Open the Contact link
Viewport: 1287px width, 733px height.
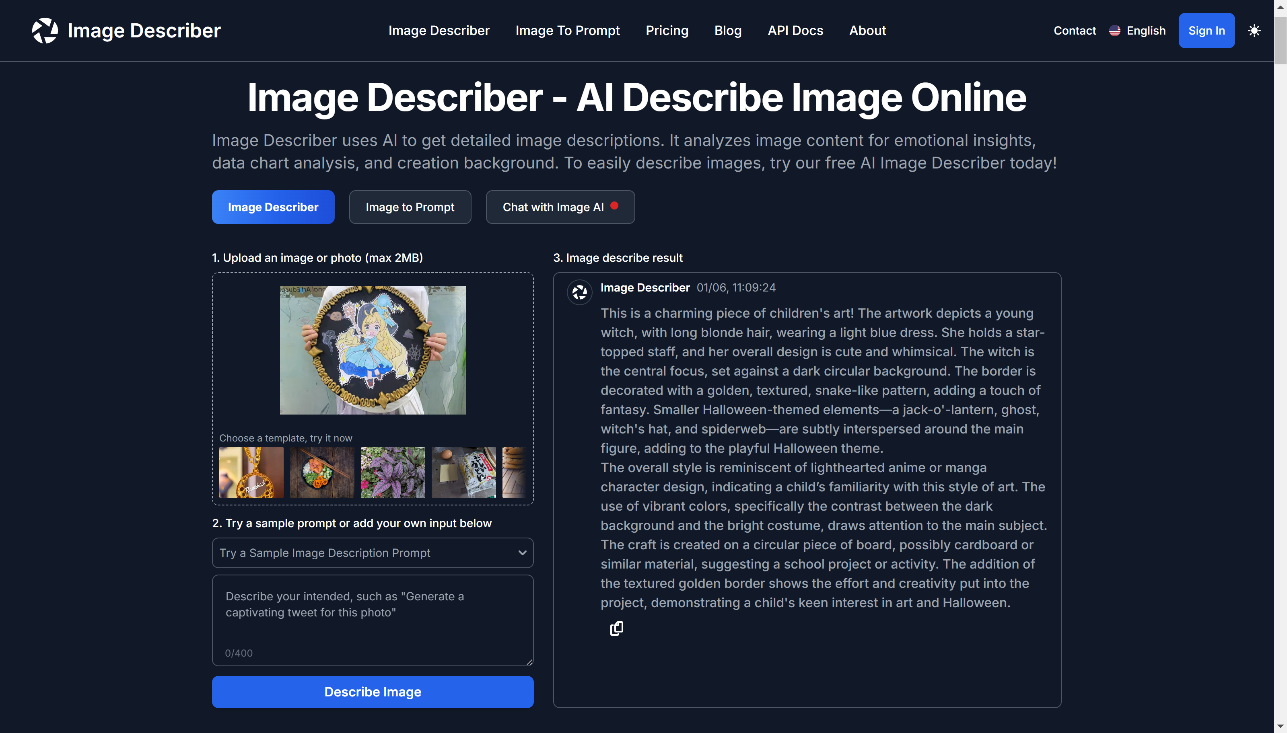[1075, 30]
